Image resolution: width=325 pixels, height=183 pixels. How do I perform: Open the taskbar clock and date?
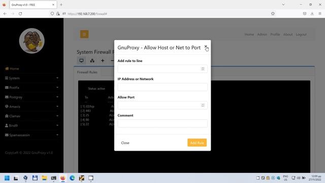coord(315,178)
